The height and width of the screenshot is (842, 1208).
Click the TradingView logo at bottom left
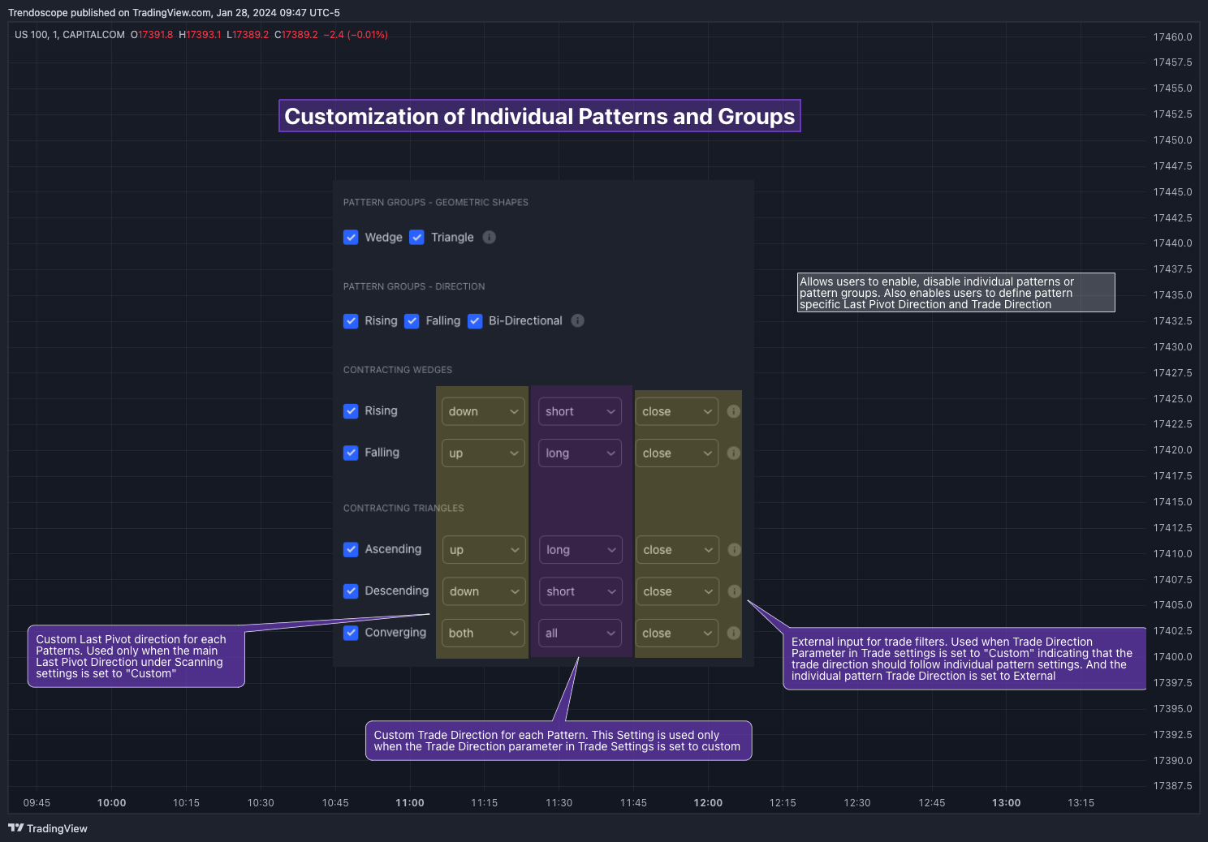pos(48,828)
